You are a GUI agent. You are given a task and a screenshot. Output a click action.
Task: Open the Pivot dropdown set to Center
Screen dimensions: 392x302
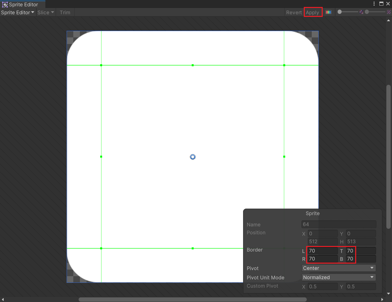tap(339, 268)
